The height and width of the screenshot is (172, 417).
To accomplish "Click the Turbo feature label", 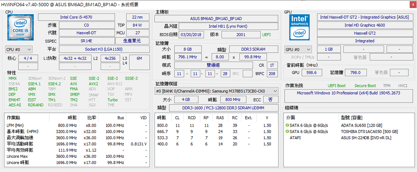I will pos(112,100).
